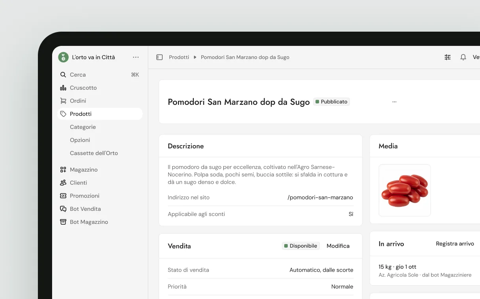The image size is (480, 299).
Task: Click the Media section heading
Action: [x=388, y=146]
